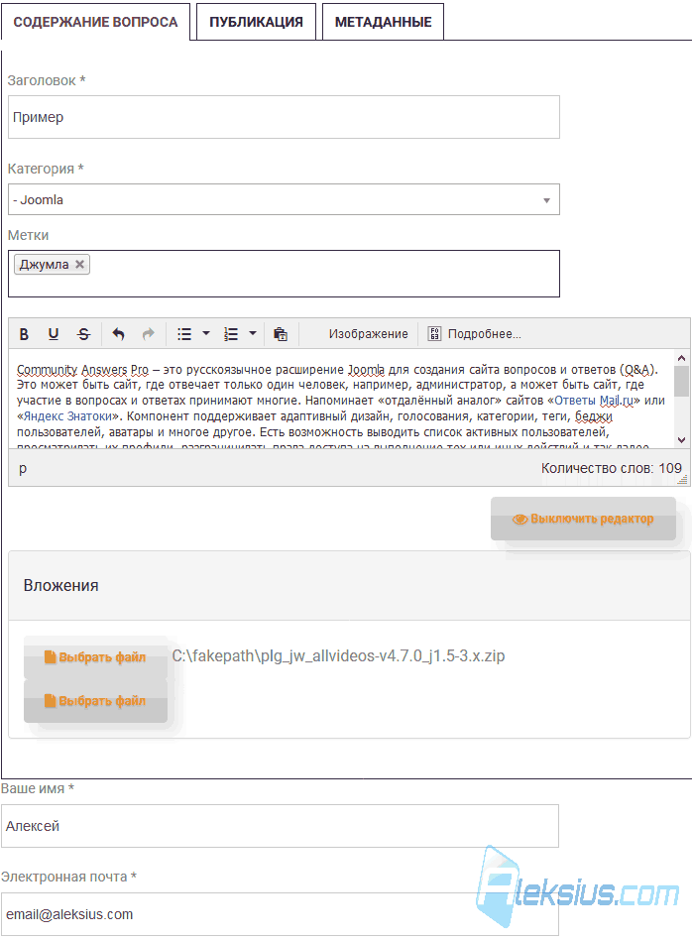692x939 pixels.
Task: Click the editor text scrollbar down arrow
Action: coord(681,439)
